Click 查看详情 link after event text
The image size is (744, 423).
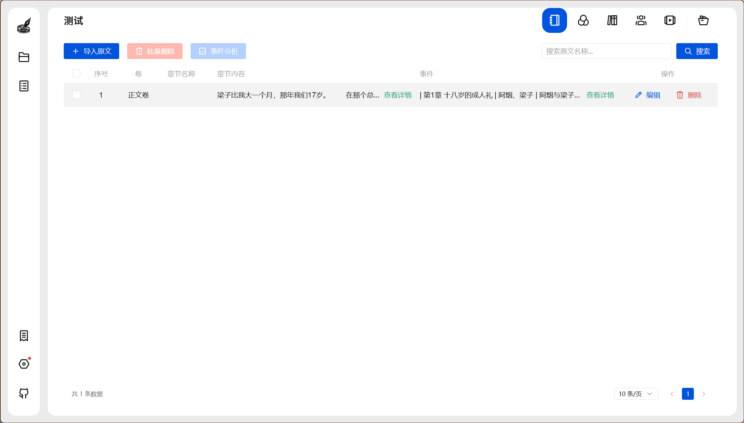(x=600, y=95)
